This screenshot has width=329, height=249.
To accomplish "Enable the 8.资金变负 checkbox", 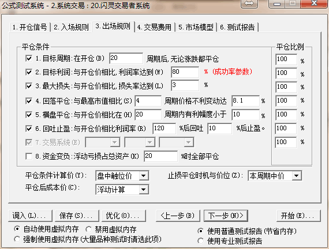I will pos(29,156).
